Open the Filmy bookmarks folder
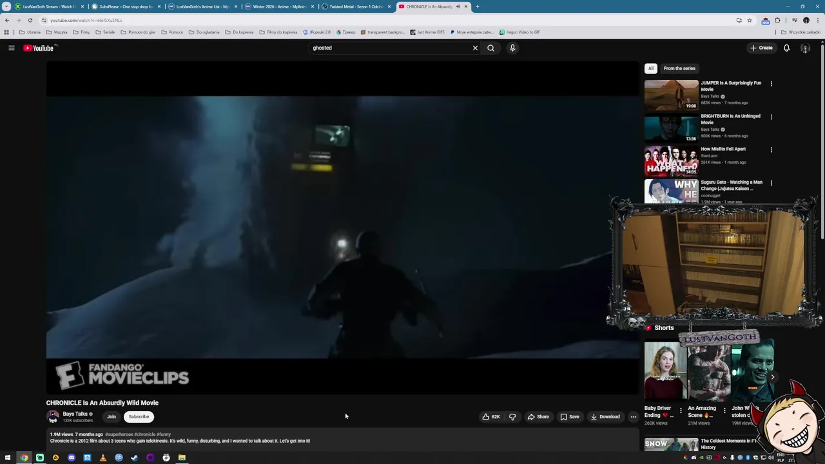The image size is (825, 464). point(81,32)
